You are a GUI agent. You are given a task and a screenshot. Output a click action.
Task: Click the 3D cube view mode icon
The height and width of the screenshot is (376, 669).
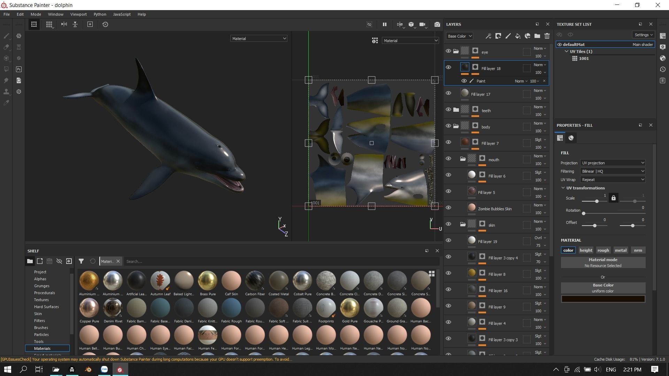[x=412, y=24]
